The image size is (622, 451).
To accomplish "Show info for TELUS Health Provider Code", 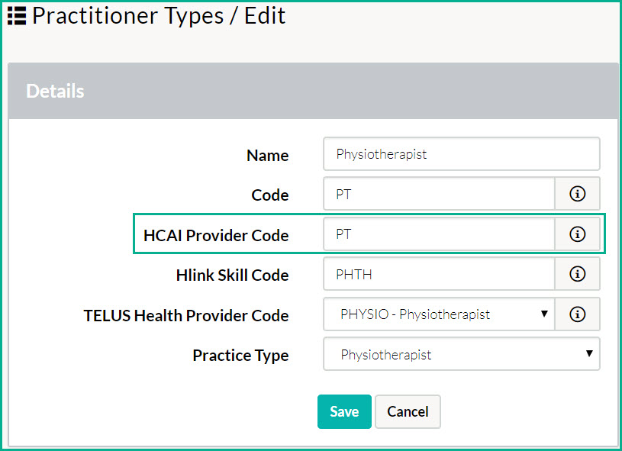I will pos(577,314).
